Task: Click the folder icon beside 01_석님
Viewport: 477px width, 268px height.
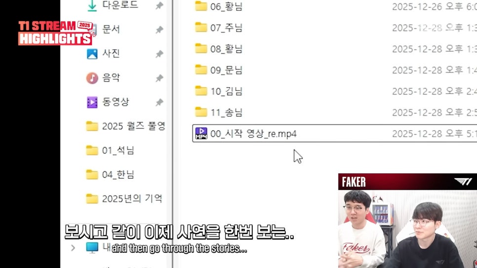Action: (x=92, y=150)
